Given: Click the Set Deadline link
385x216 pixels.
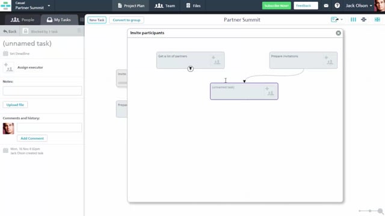Looking at the screenshot, I should [x=20, y=53].
